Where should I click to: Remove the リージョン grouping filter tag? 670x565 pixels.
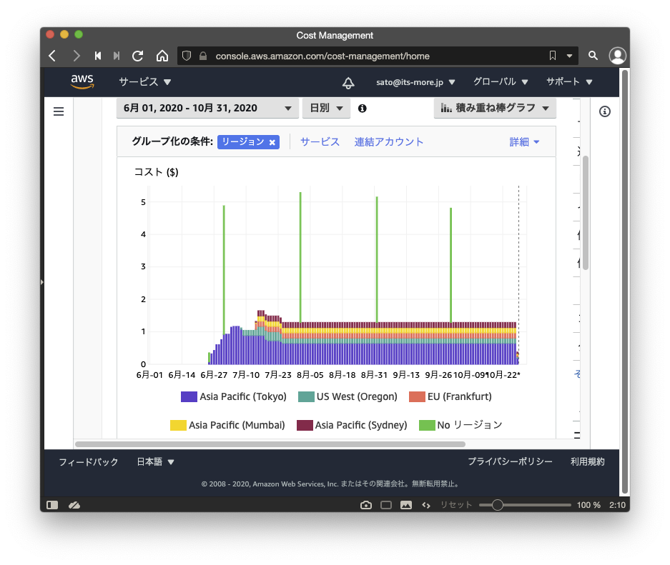tap(272, 142)
